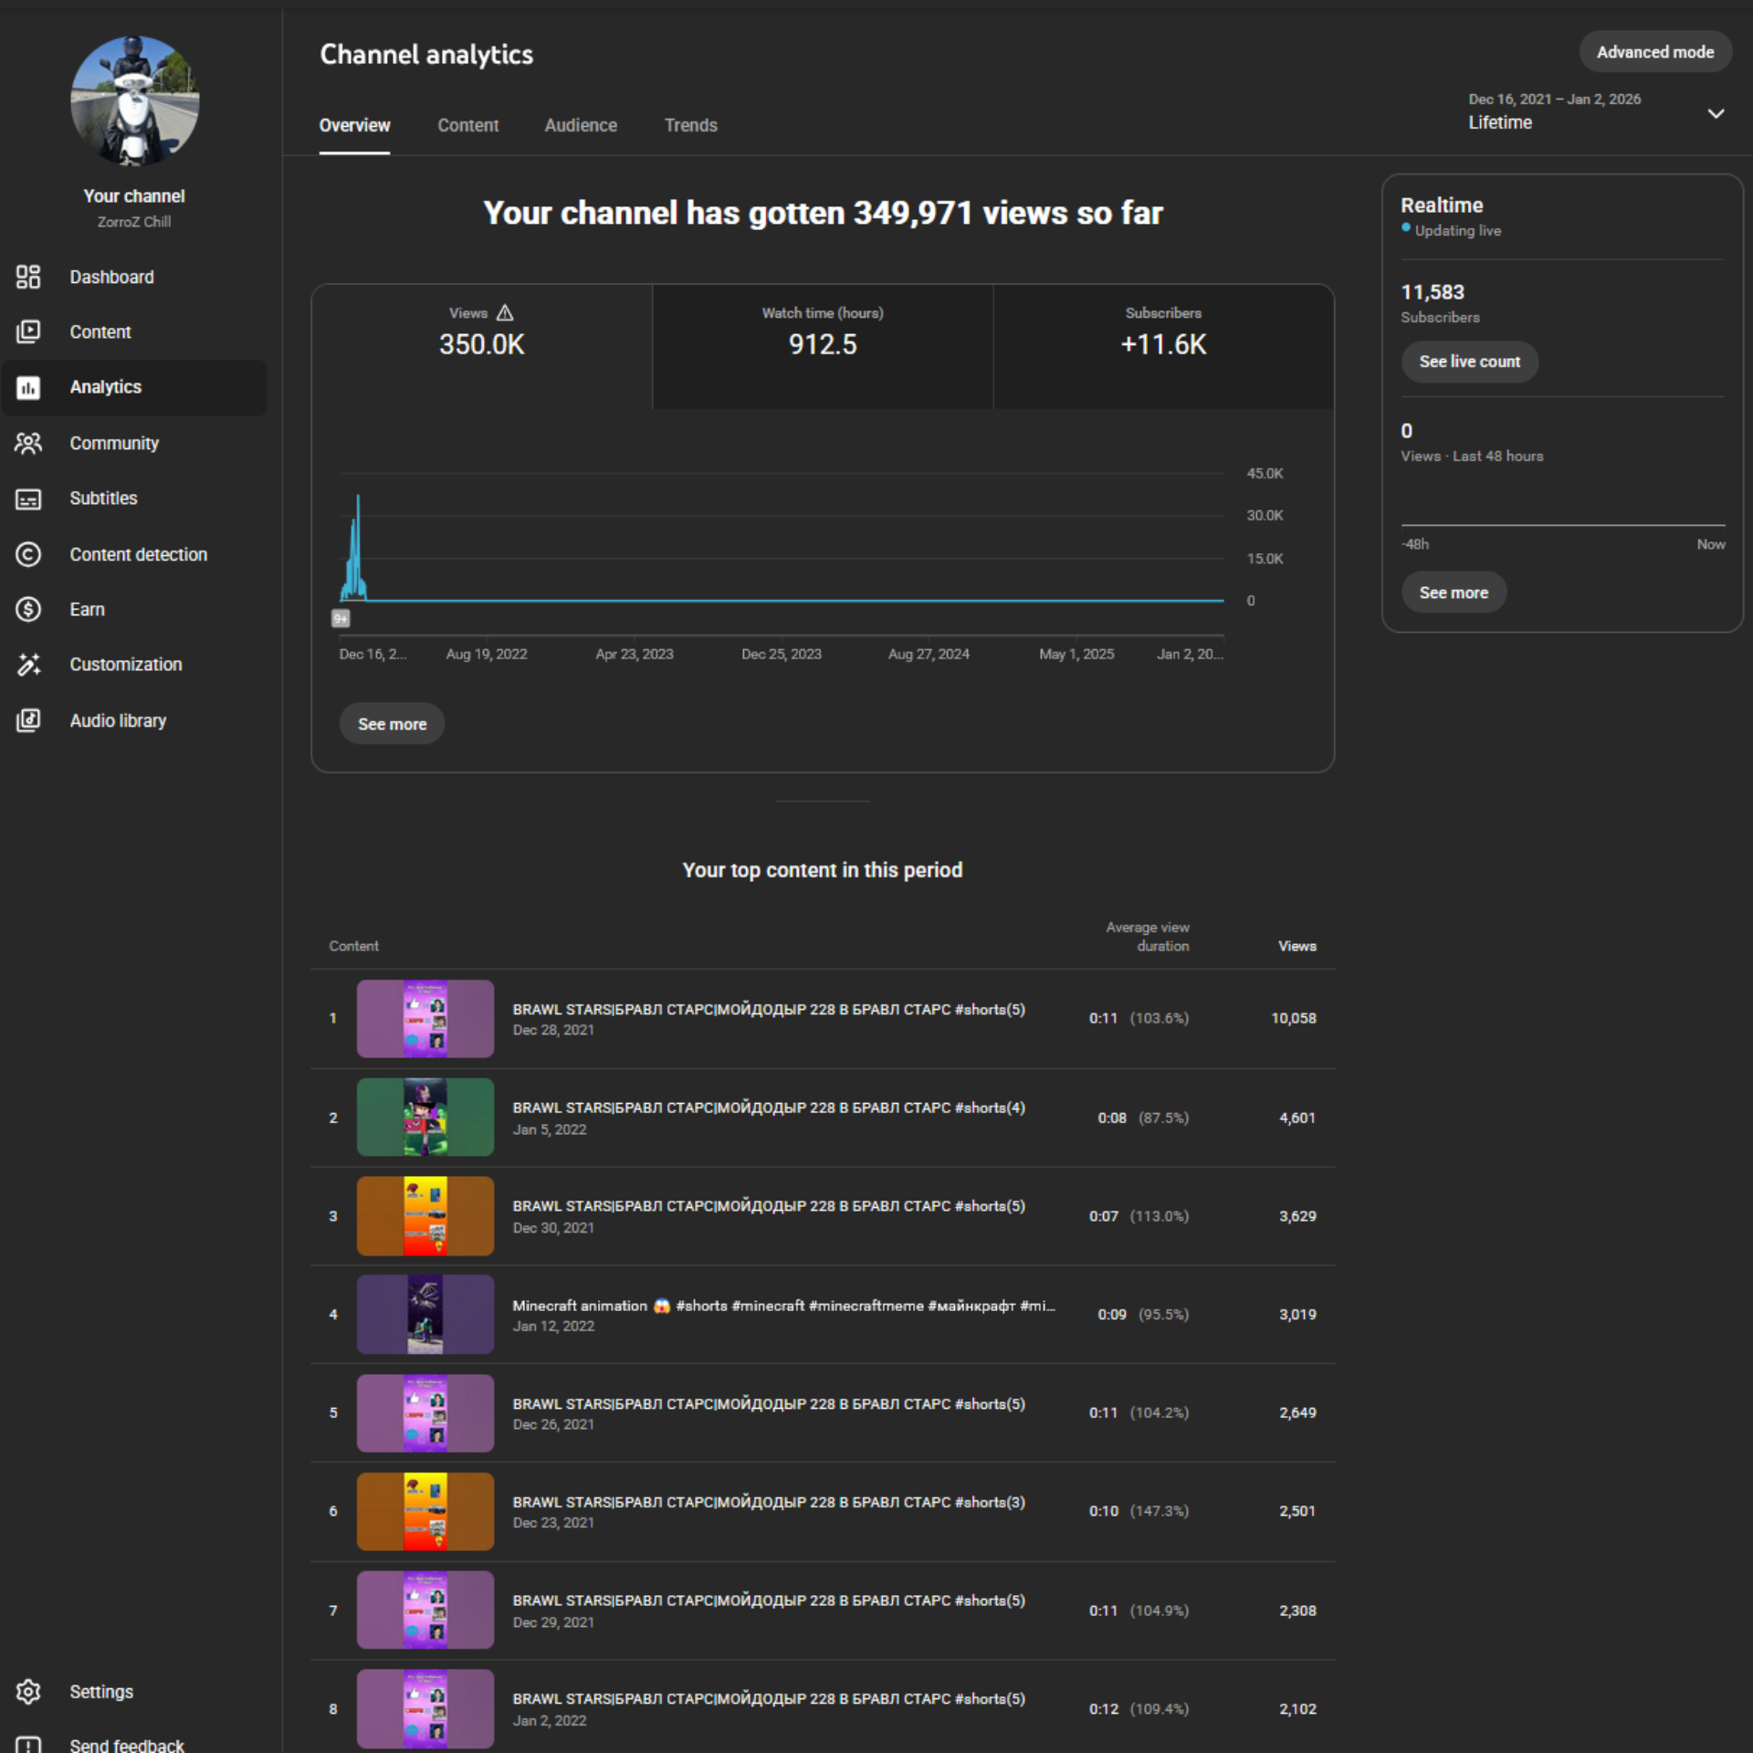Image resolution: width=1753 pixels, height=1753 pixels.
Task: Click the Customization magic wand icon
Action: (28, 665)
